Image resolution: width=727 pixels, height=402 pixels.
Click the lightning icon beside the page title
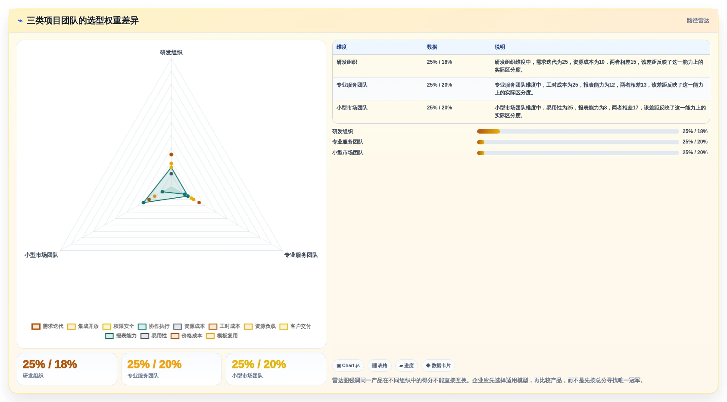click(x=20, y=21)
